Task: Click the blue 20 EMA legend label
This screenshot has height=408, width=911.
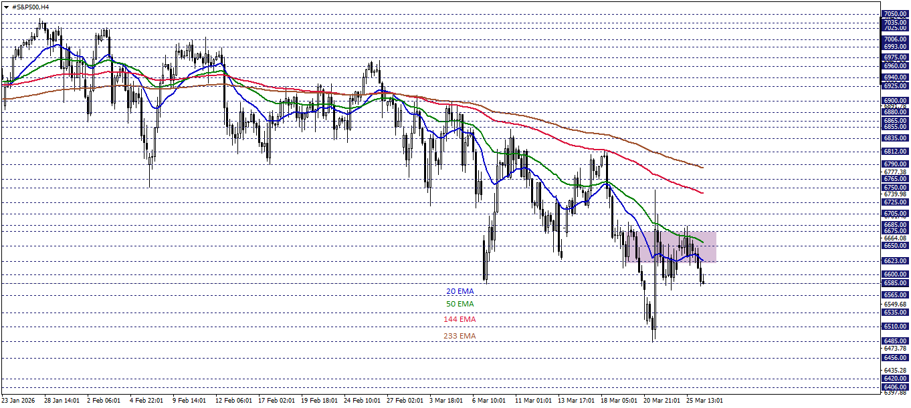Action: 460,291
